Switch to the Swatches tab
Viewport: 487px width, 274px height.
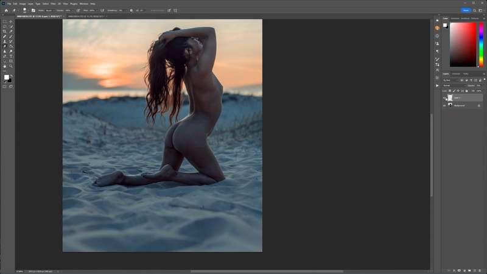tap(455, 19)
